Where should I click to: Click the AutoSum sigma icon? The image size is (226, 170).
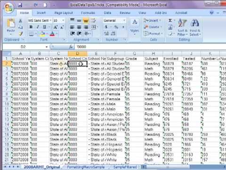170,20
